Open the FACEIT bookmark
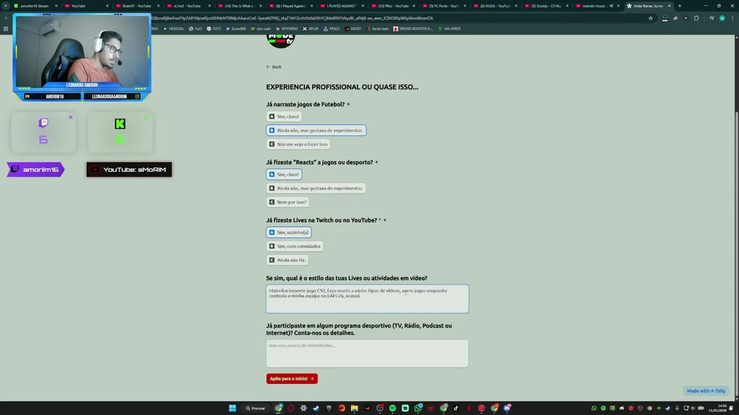 [353, 29]
